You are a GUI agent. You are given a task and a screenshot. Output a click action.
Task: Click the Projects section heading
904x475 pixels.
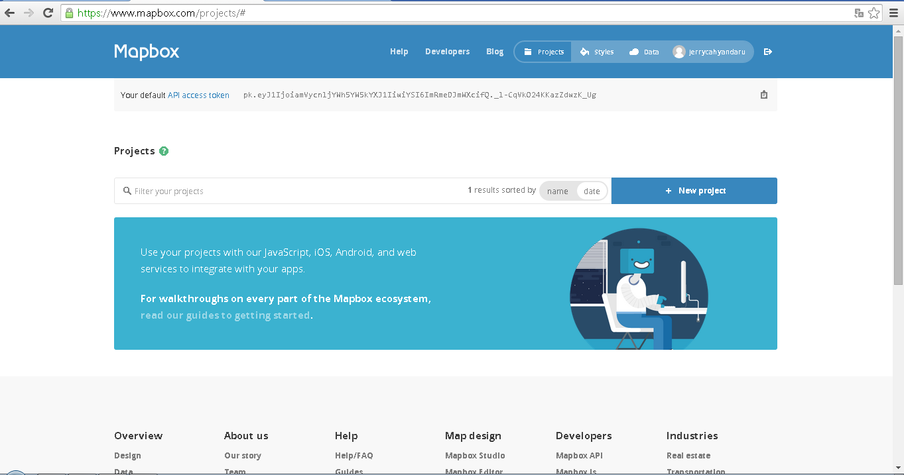(x=135, y=151)
